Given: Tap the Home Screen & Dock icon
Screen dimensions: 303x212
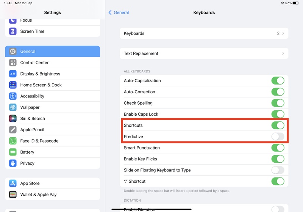Looking at the screenshot, I should 13,85.
